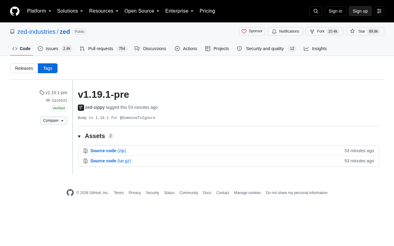Open the Status footer link
Viewport: 394px width, 246px height.
point(169,193)
